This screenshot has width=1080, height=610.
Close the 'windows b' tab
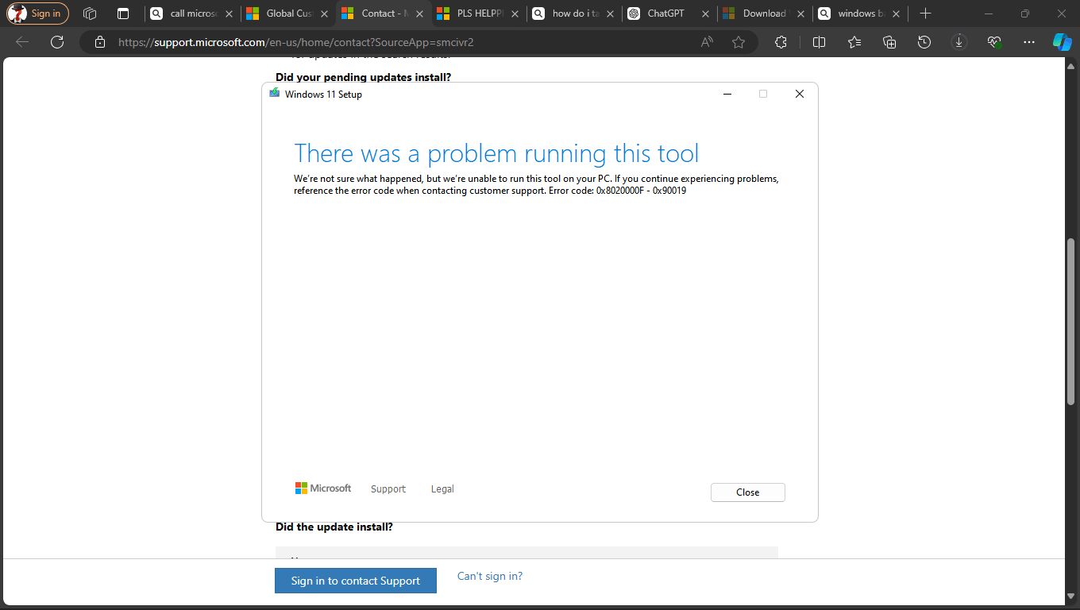896,14
